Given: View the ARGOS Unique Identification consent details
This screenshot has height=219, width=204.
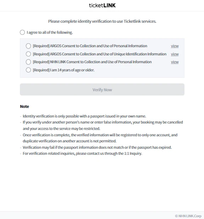Looking at the screenshot, I should point(175,54).
